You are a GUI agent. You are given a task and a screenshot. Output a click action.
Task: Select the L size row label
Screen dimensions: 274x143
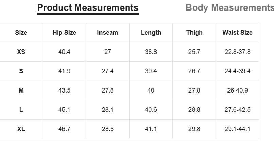tap(21, 110)
